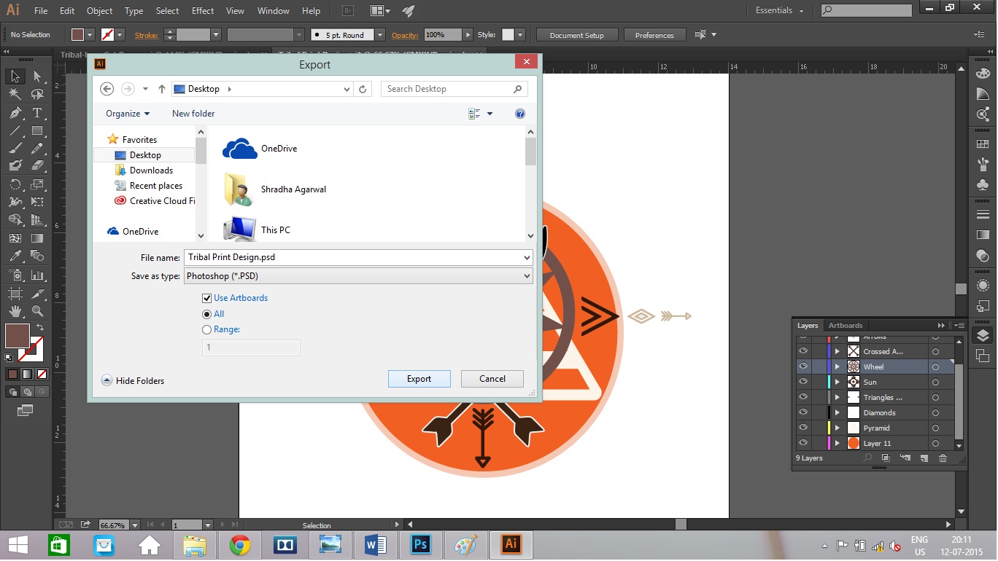Hide the Wheel layer visibility eye

803,366
